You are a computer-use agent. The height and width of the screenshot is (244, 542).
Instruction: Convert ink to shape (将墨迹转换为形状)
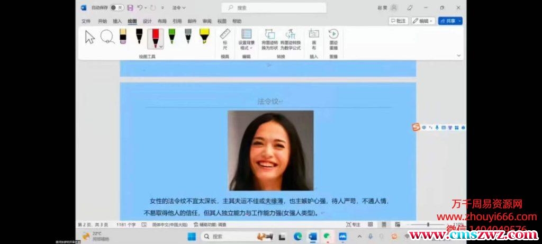(x=269, y=40)
